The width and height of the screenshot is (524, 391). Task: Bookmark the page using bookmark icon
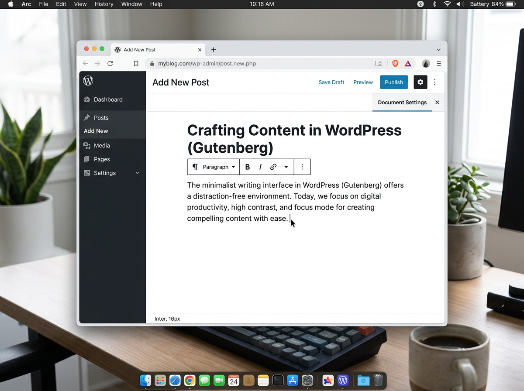[x=136, y=64]
